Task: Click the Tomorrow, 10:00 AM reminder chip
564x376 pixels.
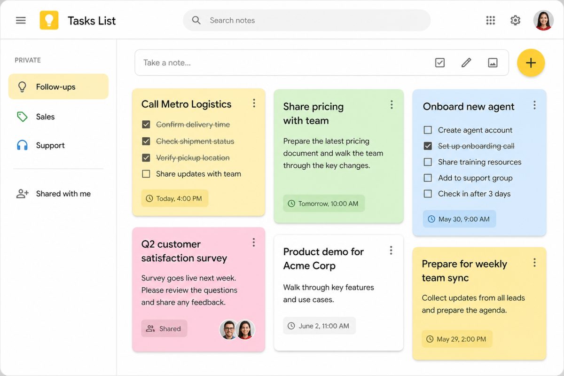Action: [x=324, y=204]
